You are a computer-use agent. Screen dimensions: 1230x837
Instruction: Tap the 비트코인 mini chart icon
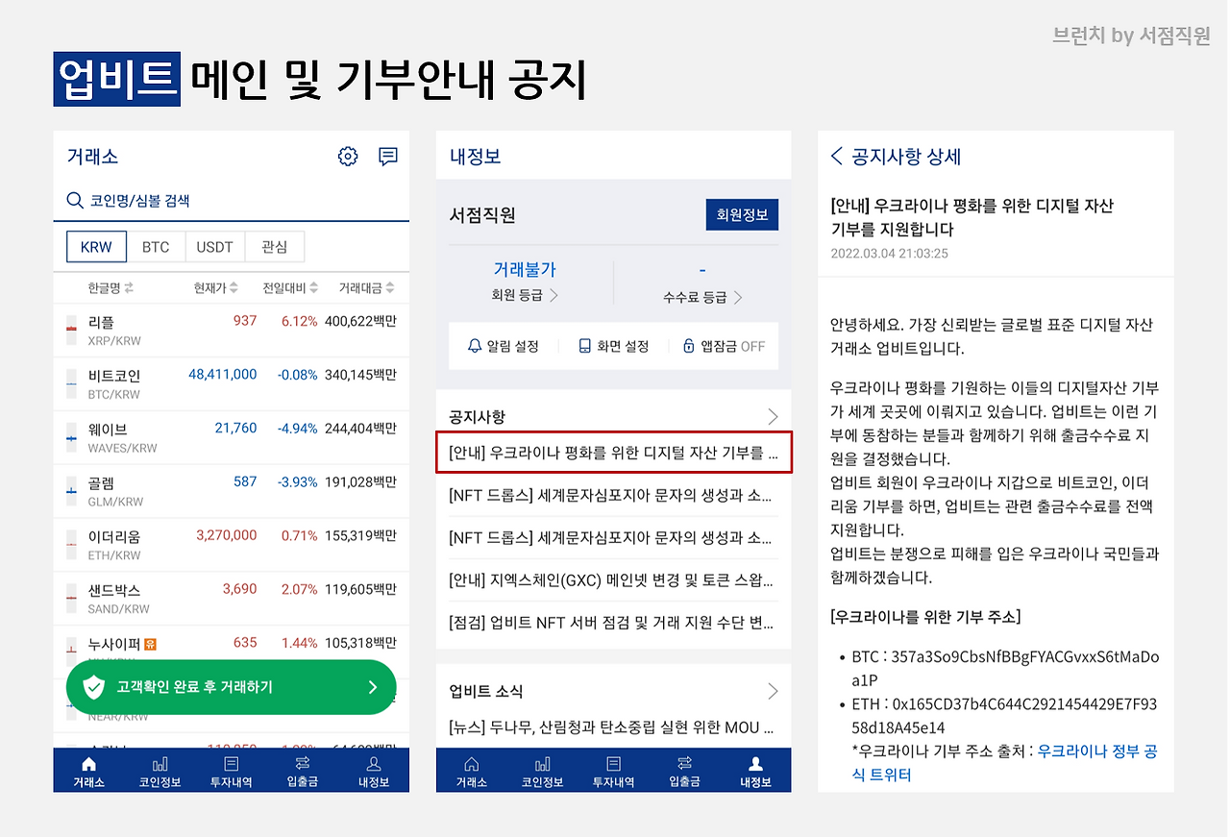70,383
